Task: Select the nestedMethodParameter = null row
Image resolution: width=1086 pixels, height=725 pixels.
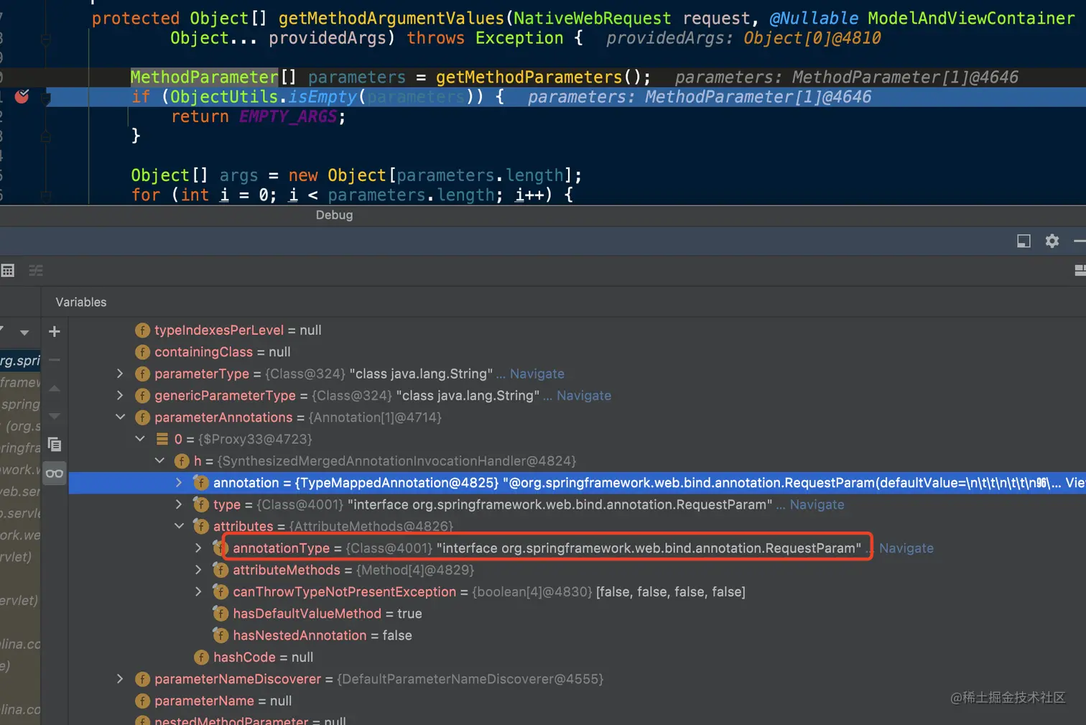Action: [x=250, y=720]
